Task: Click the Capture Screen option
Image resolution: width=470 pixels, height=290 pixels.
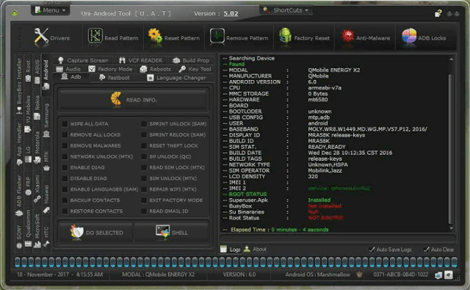Action: [x=83, y=60]
